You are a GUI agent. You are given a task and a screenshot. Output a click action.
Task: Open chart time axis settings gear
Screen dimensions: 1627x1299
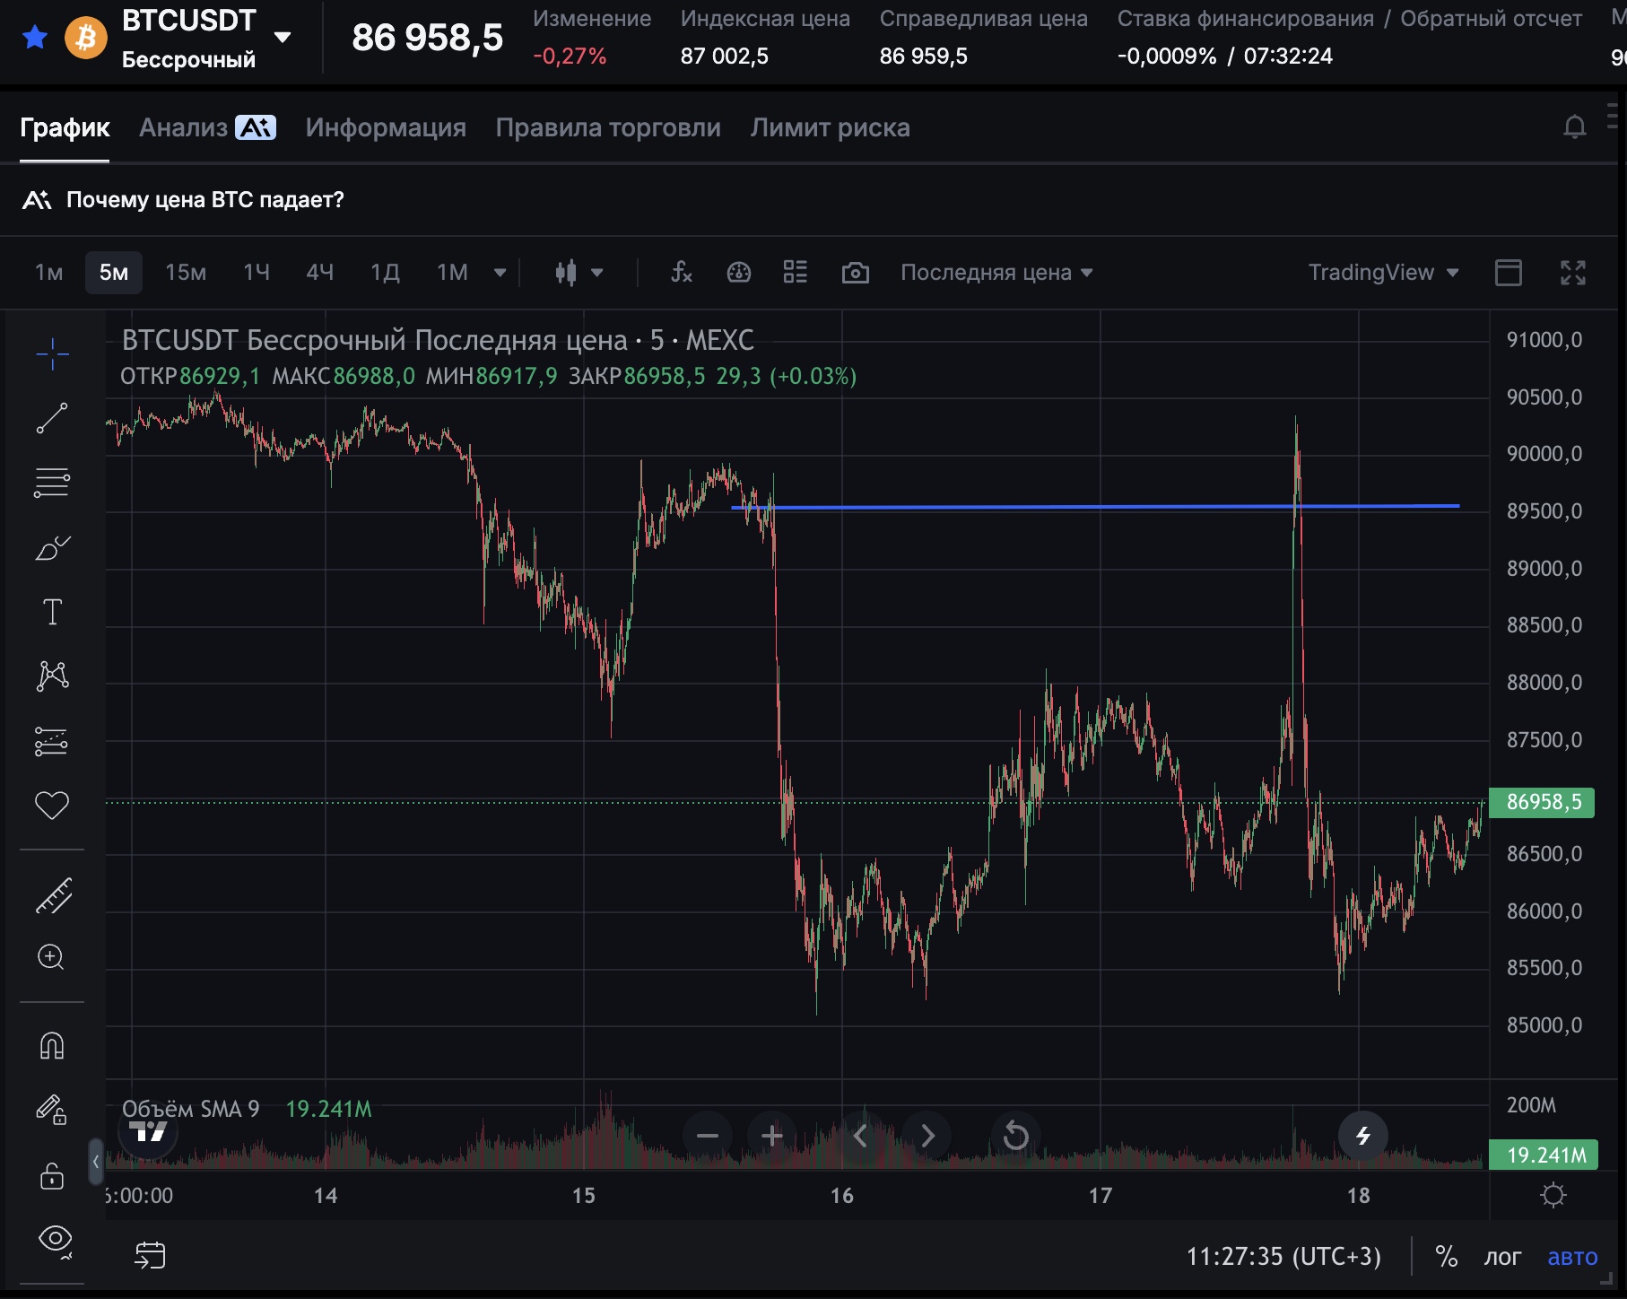(x=1553, y=1196)
